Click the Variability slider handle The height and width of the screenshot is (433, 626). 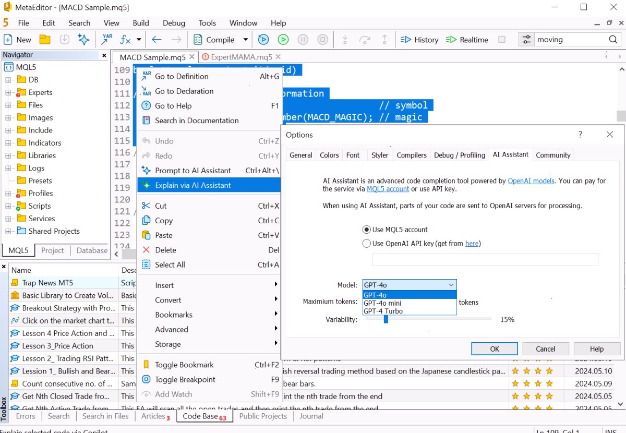pyautogui.click(x=386, y=319)
